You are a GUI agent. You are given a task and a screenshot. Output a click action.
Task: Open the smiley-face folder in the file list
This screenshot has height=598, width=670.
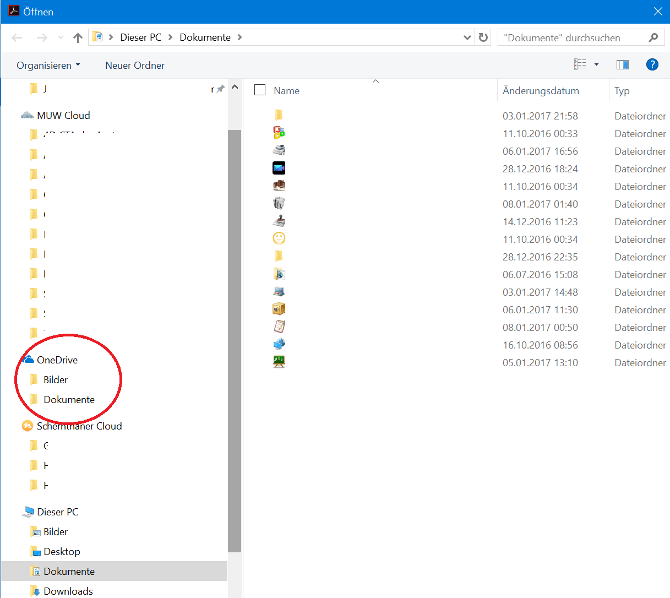tap(279, 238)
